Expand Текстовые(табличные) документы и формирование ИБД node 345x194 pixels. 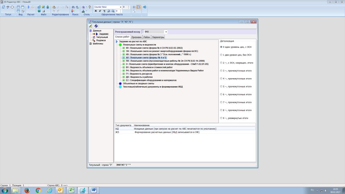click(x=120, y=87)
